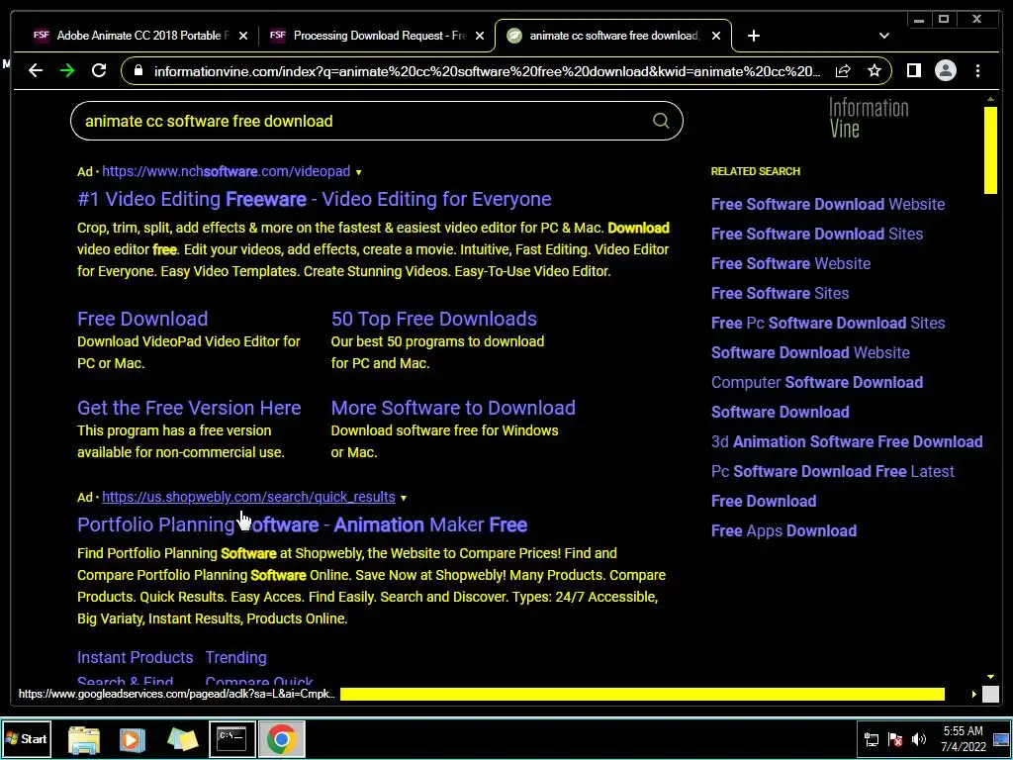This screenshot has height=760, width=1013.
Task: Open the Free Download sitelink
Action: pyautogui.click(x=142, y=319)
